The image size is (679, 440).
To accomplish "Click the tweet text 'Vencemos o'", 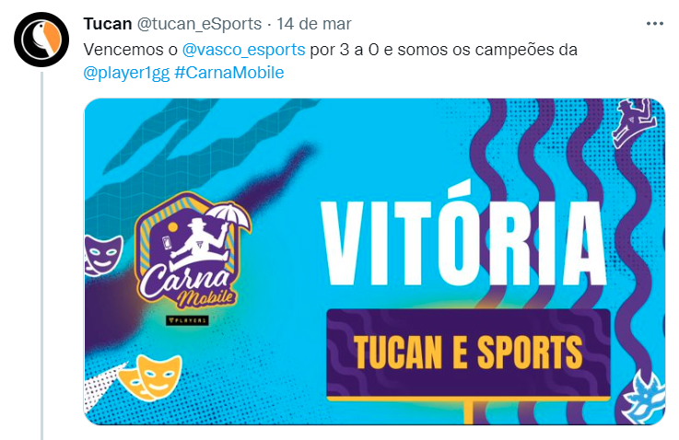I will tap(130, 50).
